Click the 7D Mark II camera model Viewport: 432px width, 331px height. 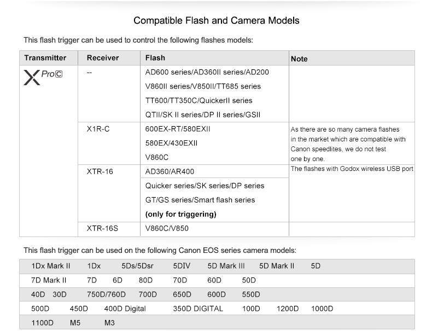point(49,280)
